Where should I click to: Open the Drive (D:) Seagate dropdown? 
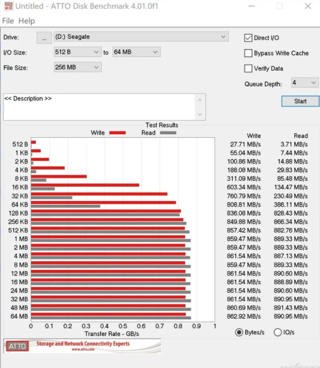(x=141, y=37)
